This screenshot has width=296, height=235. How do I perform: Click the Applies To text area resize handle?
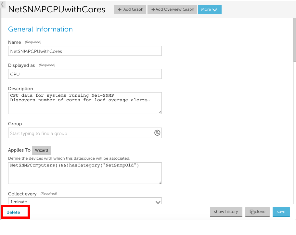point(160,182)
